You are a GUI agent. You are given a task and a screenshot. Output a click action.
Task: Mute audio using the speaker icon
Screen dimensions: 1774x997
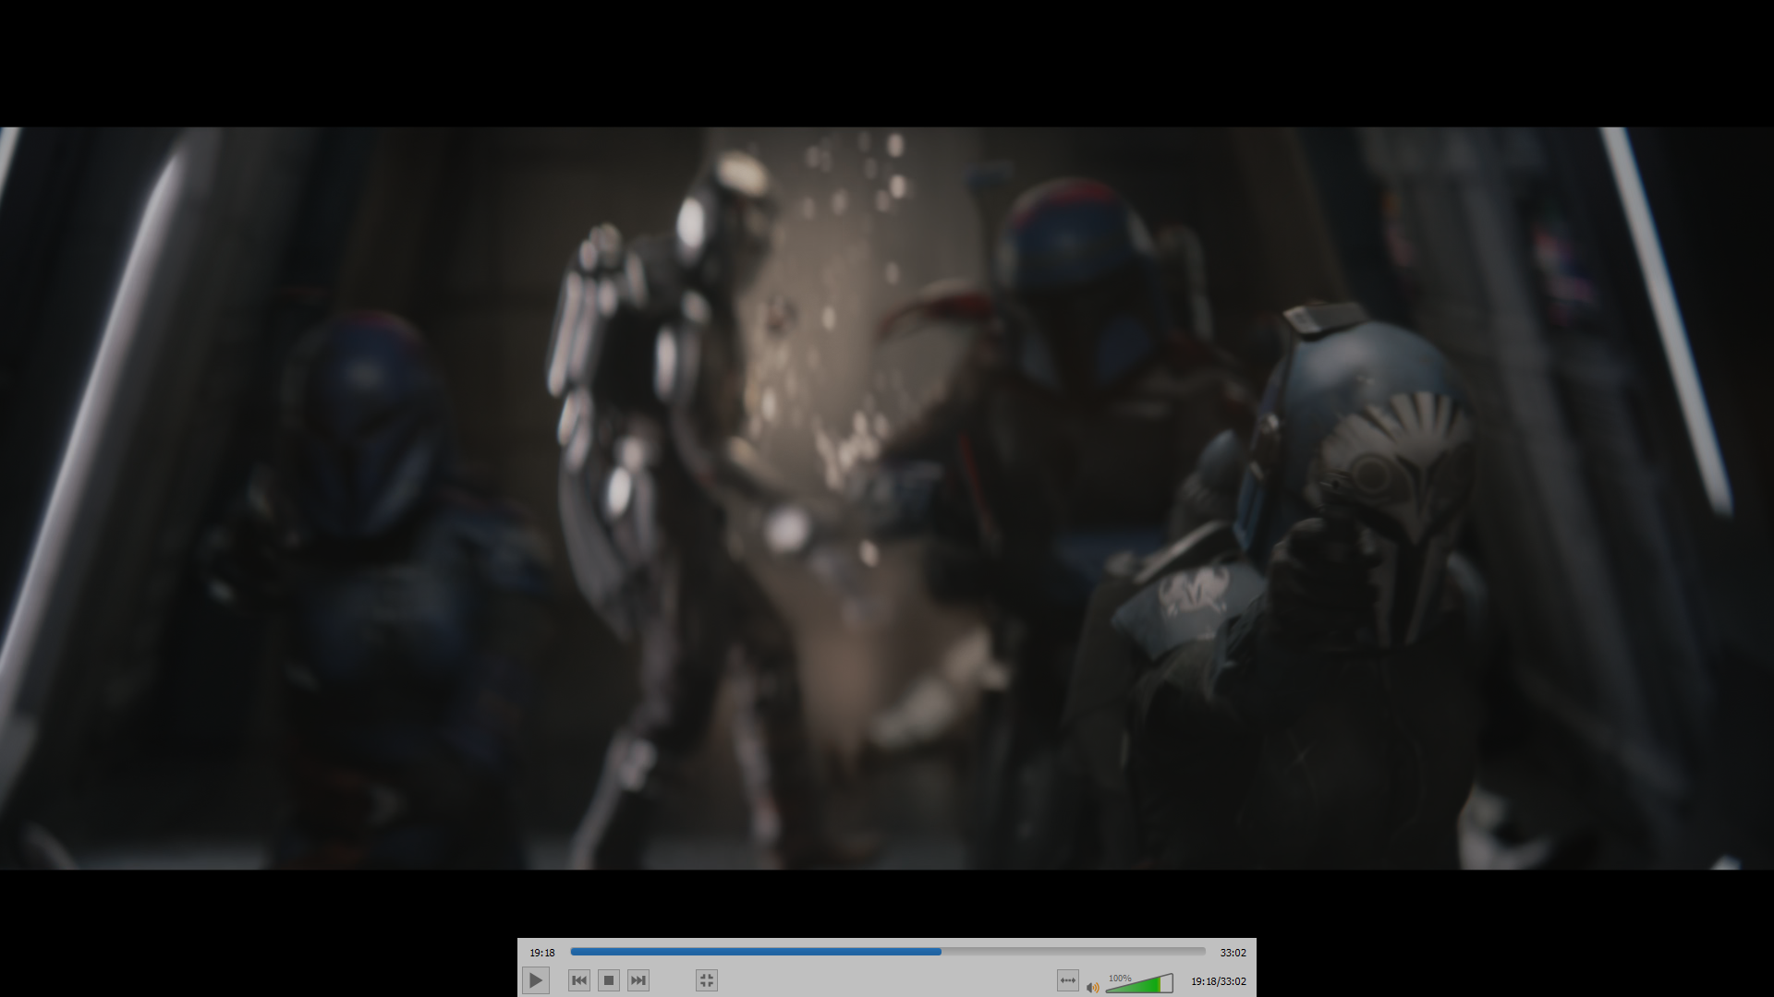click(1093, 987)
